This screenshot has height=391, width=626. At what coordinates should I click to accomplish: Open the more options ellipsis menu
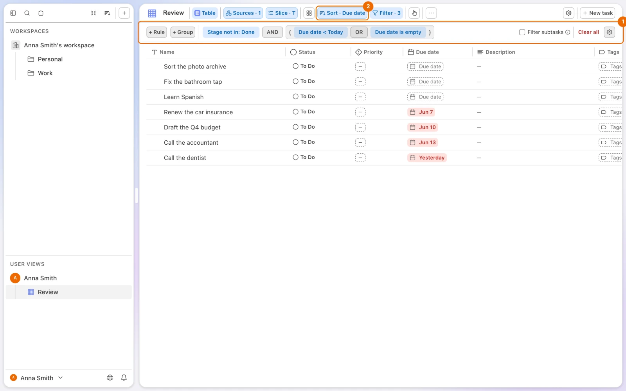pyautogui.click(x=431, y=13)
